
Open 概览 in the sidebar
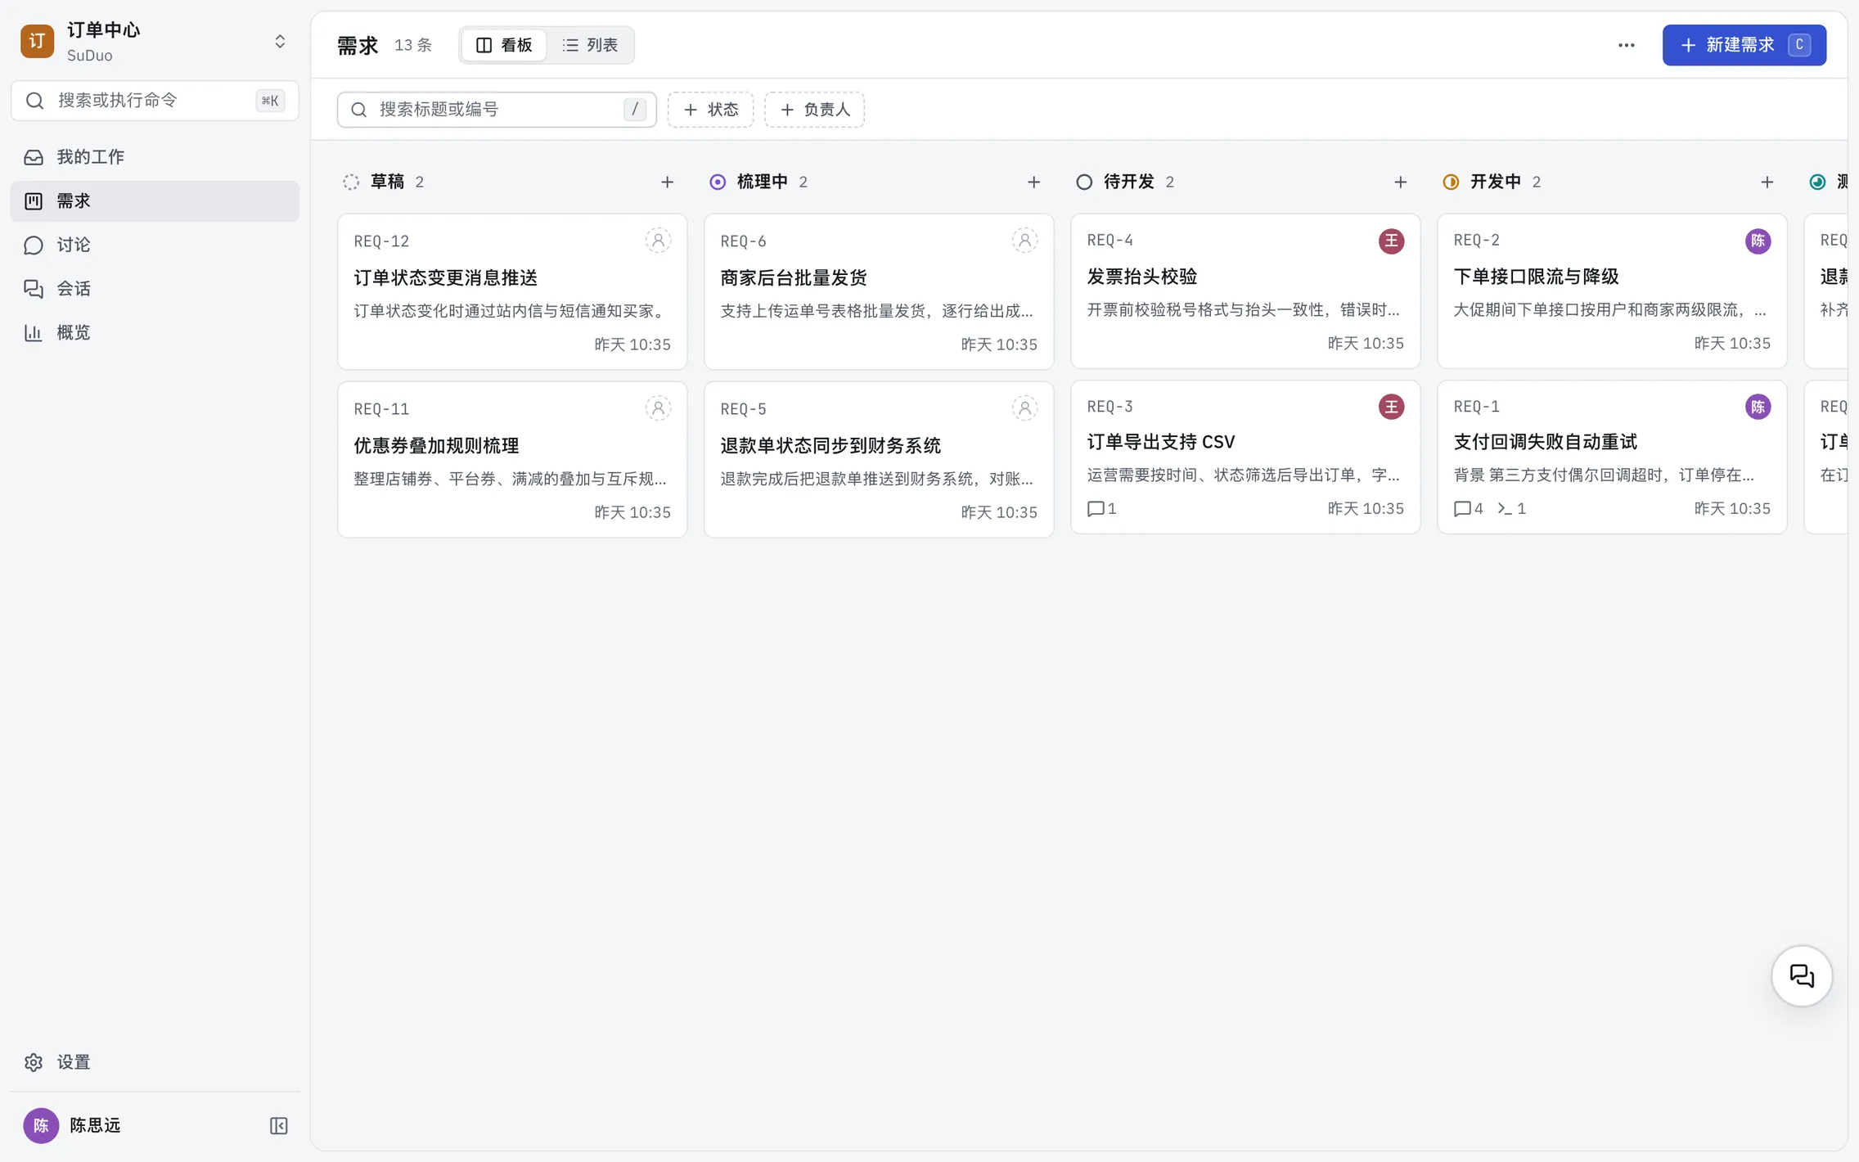[155, 332]
